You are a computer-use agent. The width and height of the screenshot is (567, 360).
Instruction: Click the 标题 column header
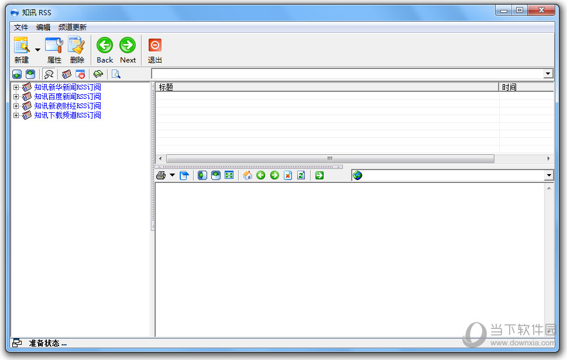click(x=327, y=87)
